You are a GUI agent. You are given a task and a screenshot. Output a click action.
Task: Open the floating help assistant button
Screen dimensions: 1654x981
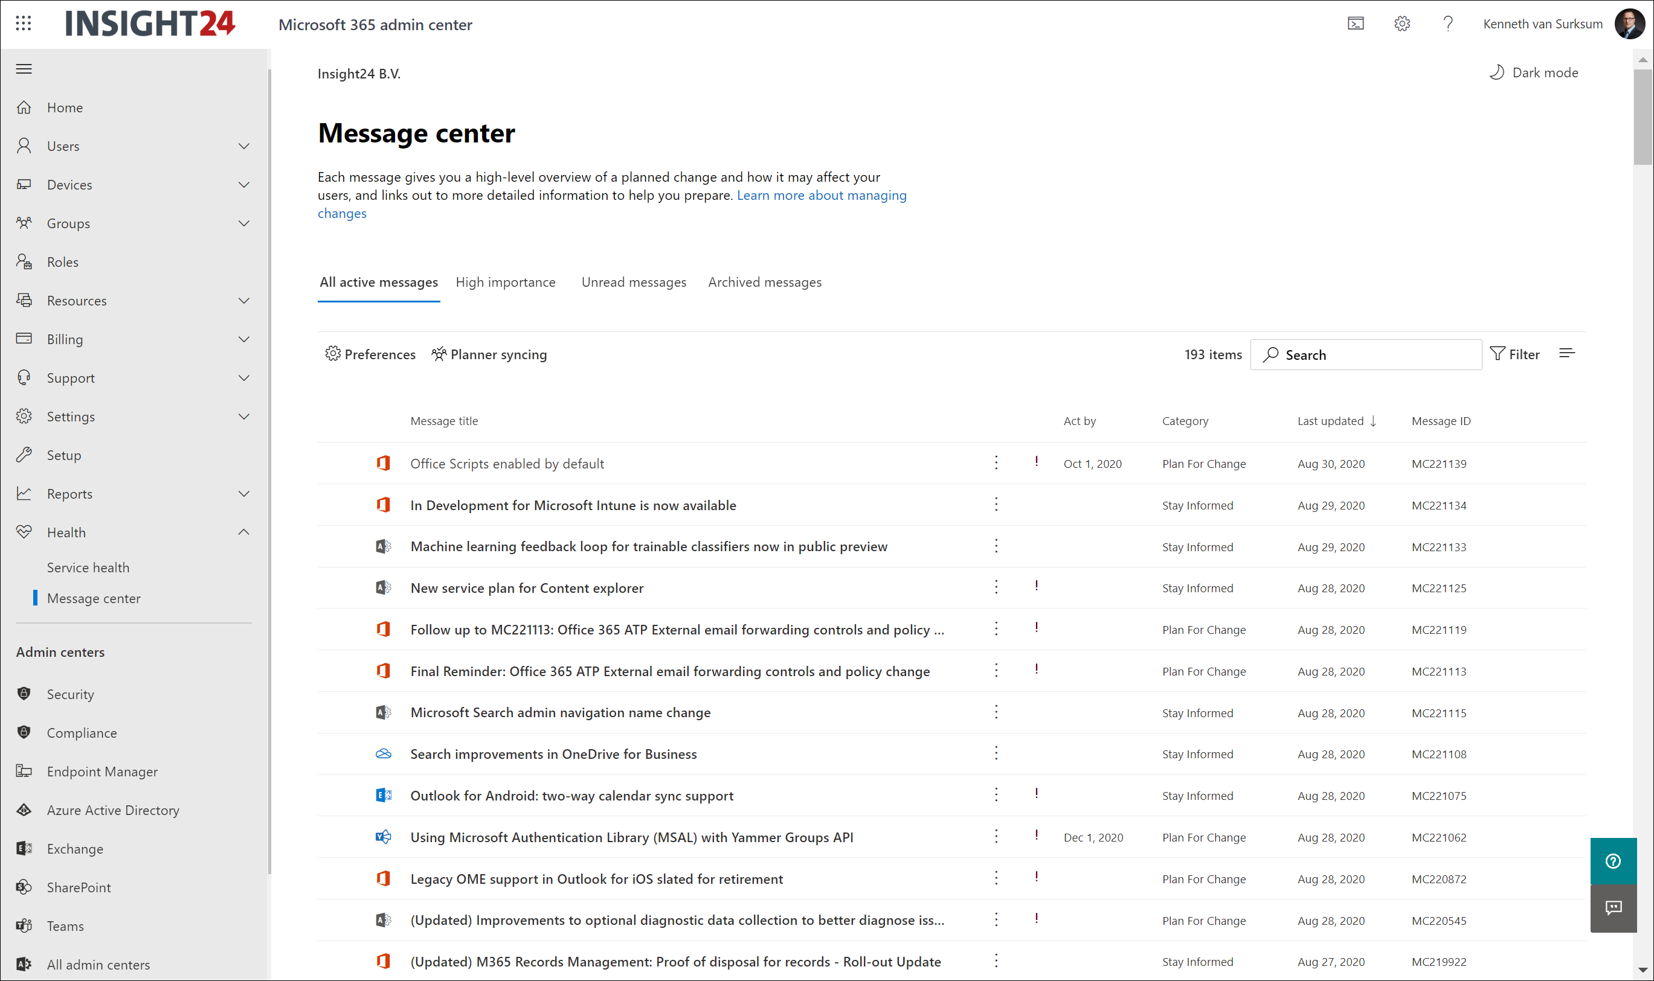(x=1613, y=861)
